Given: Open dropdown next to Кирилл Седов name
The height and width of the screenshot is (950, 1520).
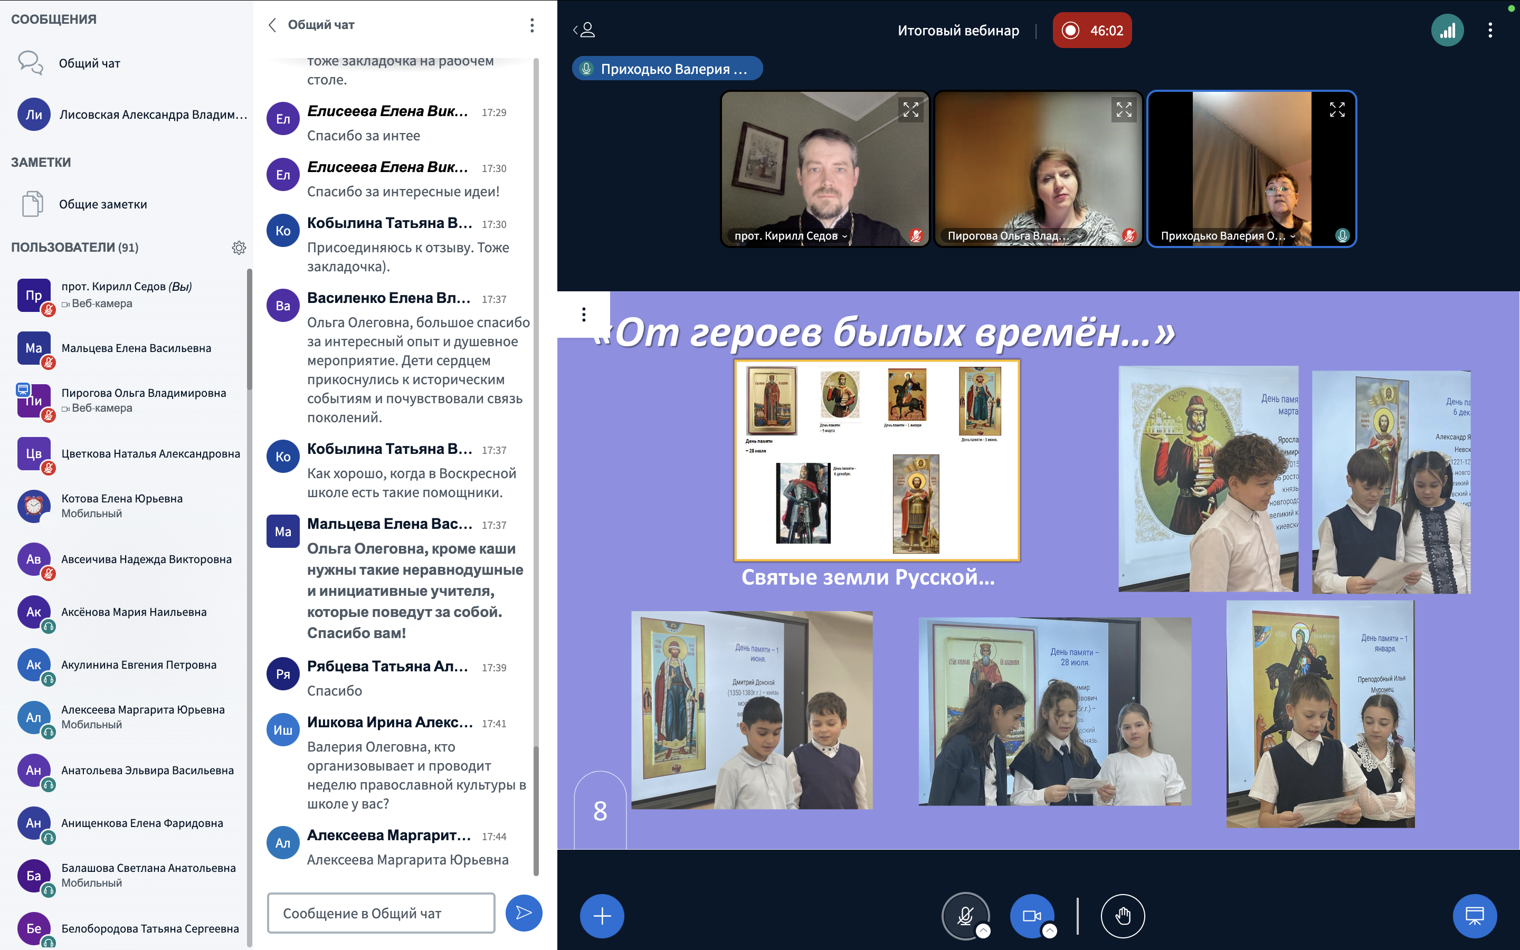Looking at the screenshot, I should click(x=845, y=236).
